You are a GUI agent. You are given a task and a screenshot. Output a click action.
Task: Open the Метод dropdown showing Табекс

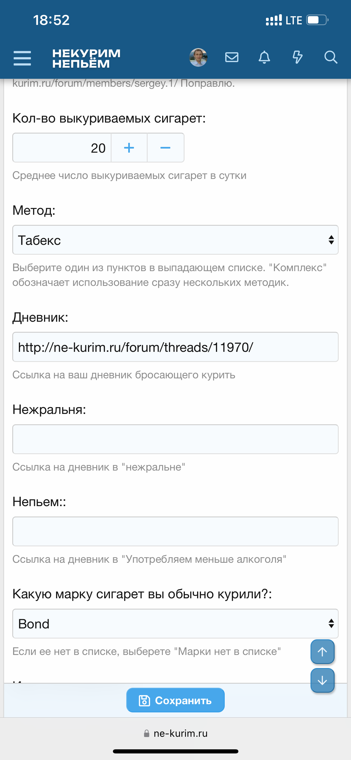[x=175, y=240]
